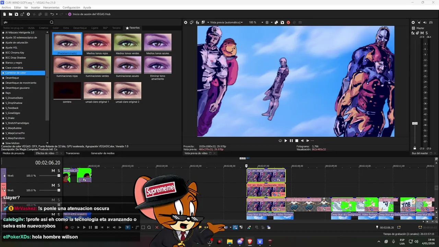Open the render/export icon in main toolbar
The image size is (439, 247).
(x=22, y=14)
